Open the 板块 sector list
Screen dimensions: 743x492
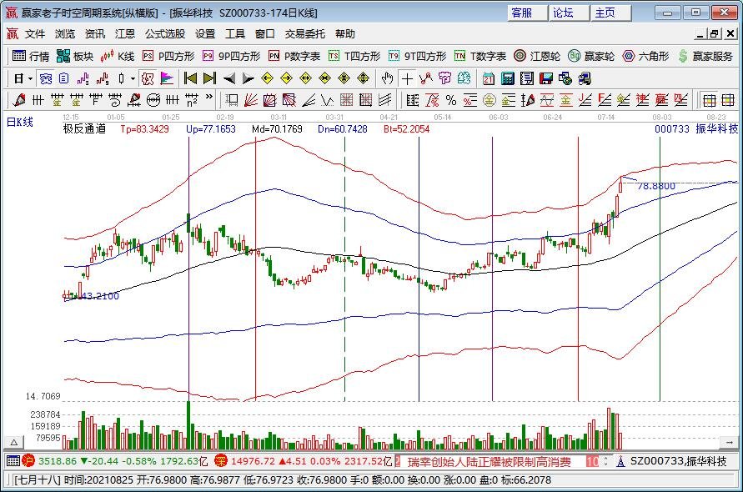[x=75, y=57]
